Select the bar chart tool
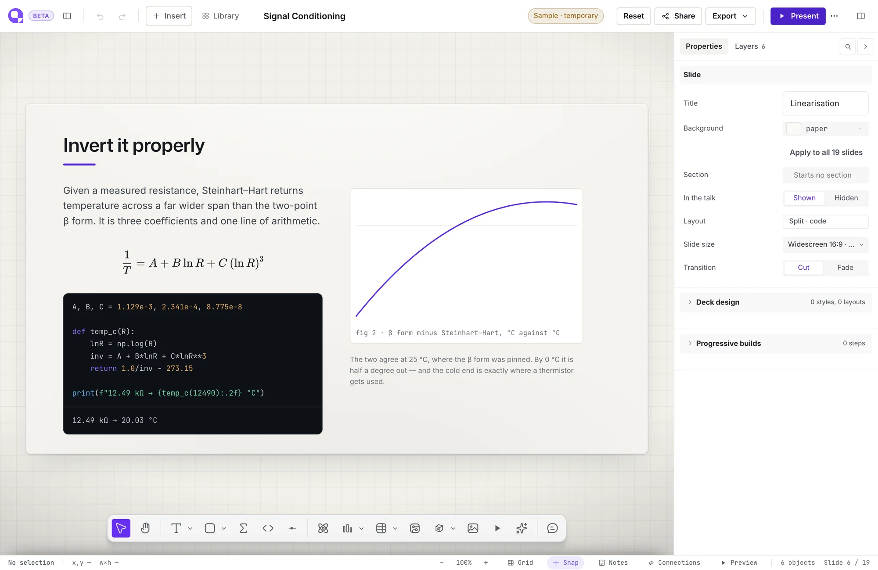 [347, 528]
